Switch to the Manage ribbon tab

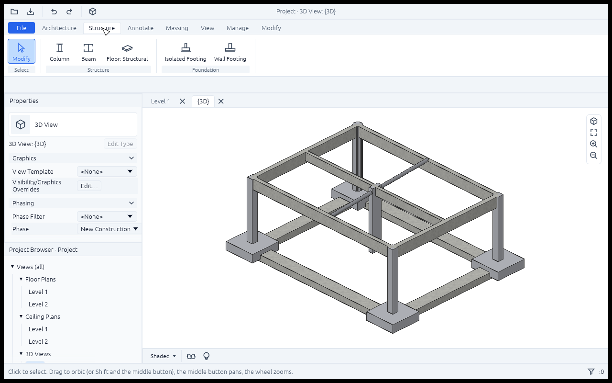(x=238, y=28)
